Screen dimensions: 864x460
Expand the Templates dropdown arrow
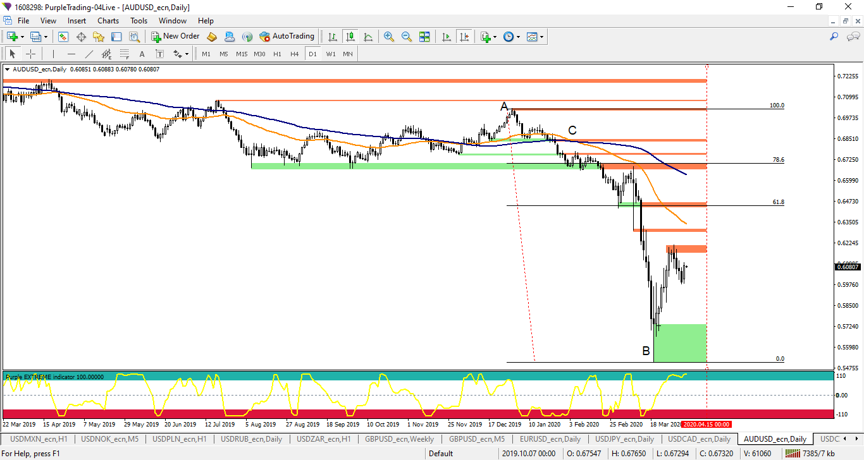point(541,37)
